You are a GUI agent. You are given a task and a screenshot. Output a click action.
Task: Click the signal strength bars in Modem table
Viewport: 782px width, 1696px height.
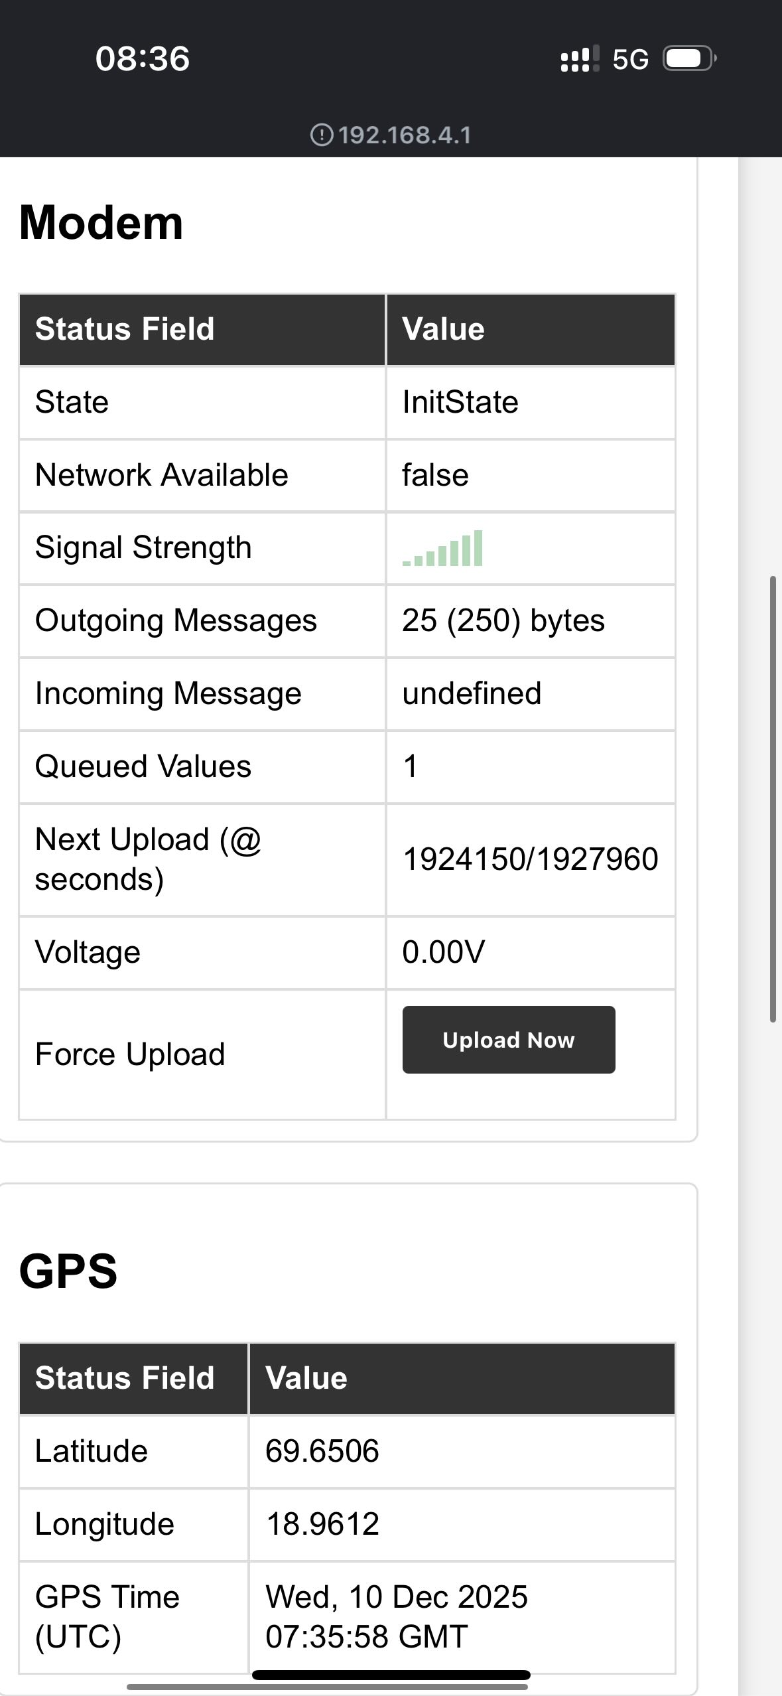coord(442,549)
